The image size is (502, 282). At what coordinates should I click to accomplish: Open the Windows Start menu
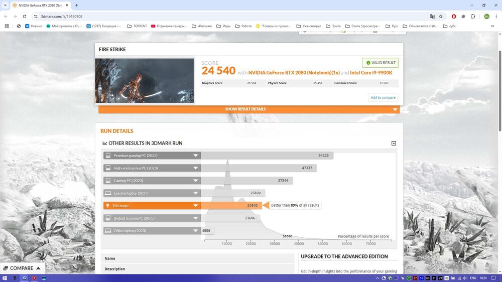click(5, 278)
